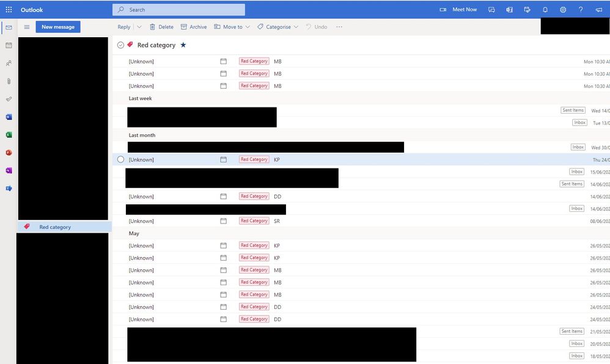The image size is (610, 364).
Task: Archive the selected message
Action: click(194, 27)
